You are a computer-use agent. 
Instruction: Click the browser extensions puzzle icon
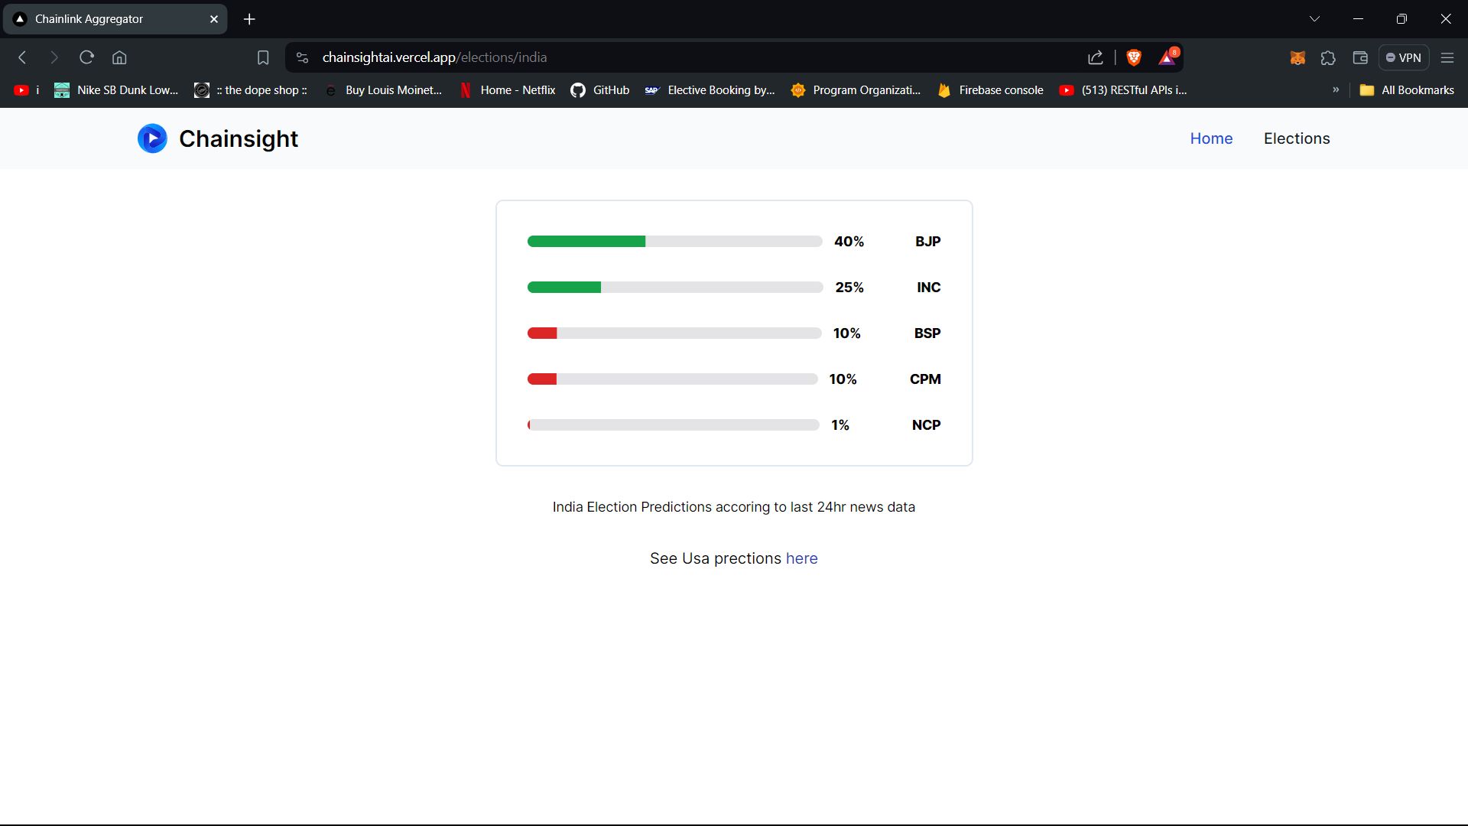(x=1329, y=57)
